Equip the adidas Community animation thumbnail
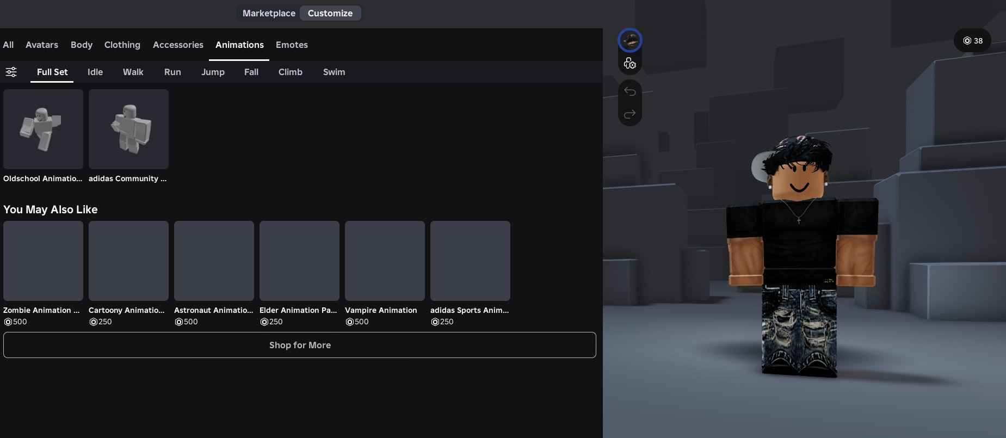The width and height of the screenshot is (1006, 438). tap(128, 129)
